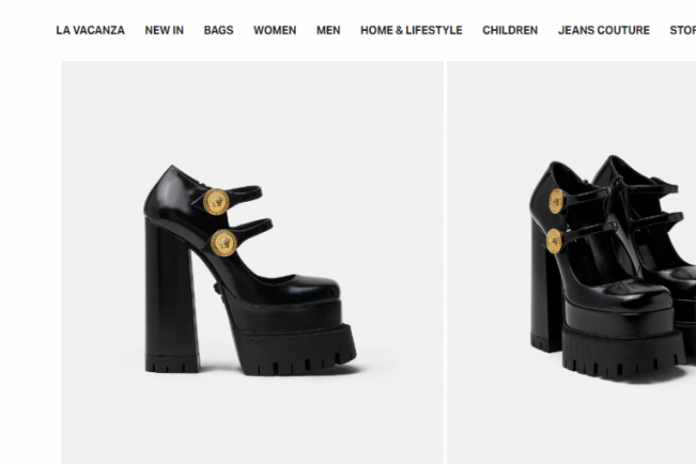
Task: Click the platform sole in the second image
Action: click(623, 351)
